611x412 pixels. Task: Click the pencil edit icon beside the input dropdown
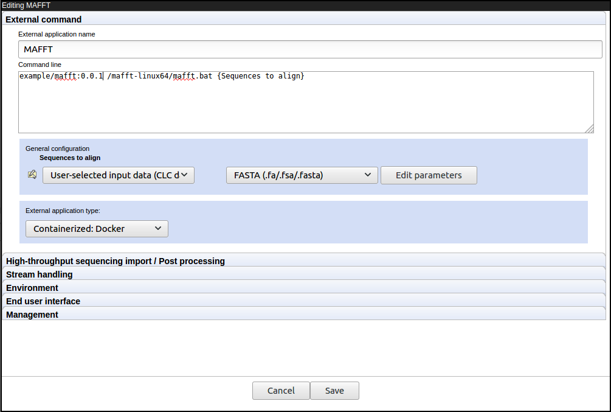tap(32, 175)
